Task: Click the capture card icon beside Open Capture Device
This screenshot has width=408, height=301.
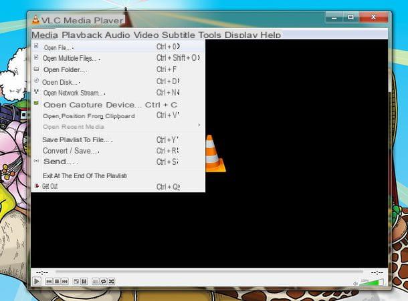Action: click(x=36, y=103)
